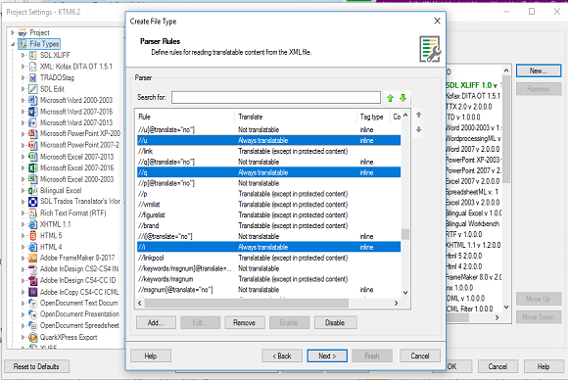Click the TRADOStag file type icon

click(x=33, y=77)
